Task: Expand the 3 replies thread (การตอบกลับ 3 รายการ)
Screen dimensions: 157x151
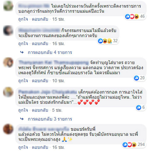Action: (x=50, y=119)
